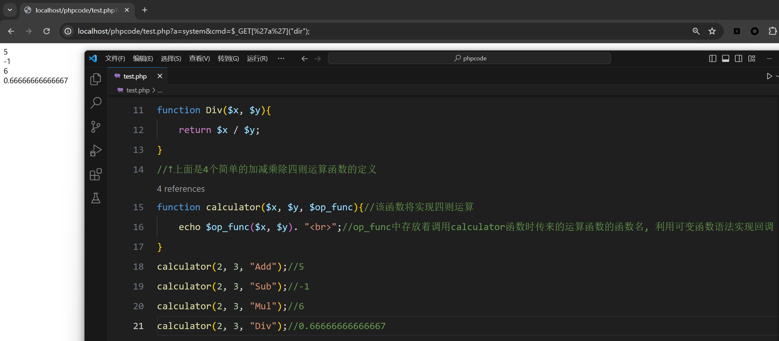Run test.php using the play button
779x341 pixels.
point(769,76)
